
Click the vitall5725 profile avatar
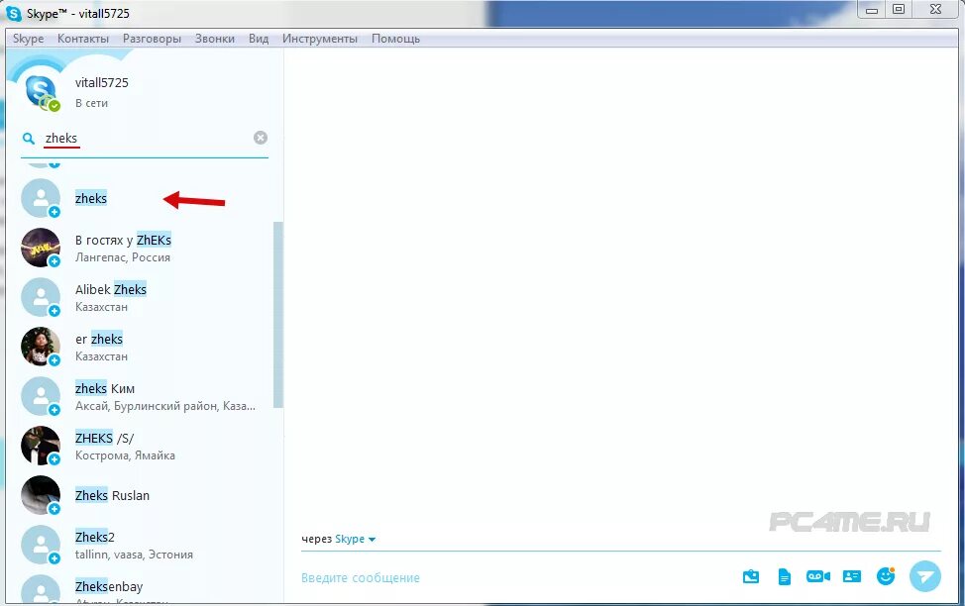pyautogui.click(x=42, y=92)
